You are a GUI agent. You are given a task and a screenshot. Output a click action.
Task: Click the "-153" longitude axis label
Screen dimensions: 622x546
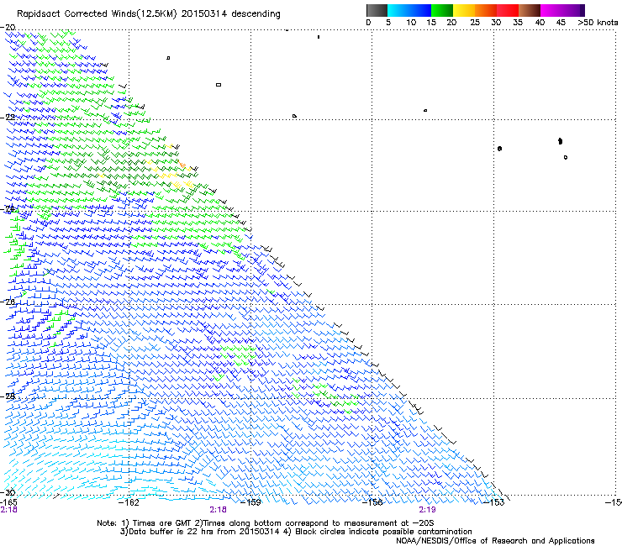pos(494,502)
